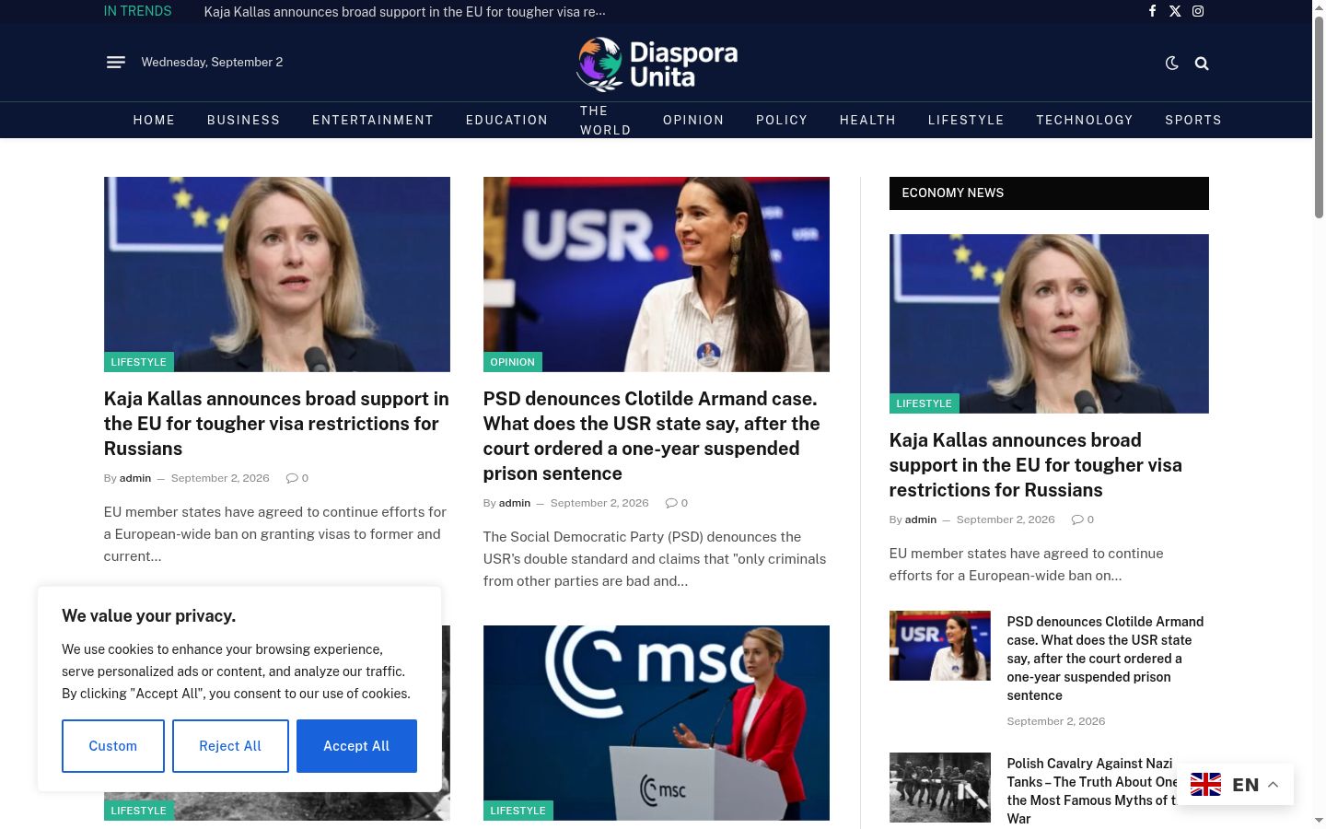Open the SPORTS section
Image resolution: width=1326 pixels, height=829 pixels.
coord(1193,120)
